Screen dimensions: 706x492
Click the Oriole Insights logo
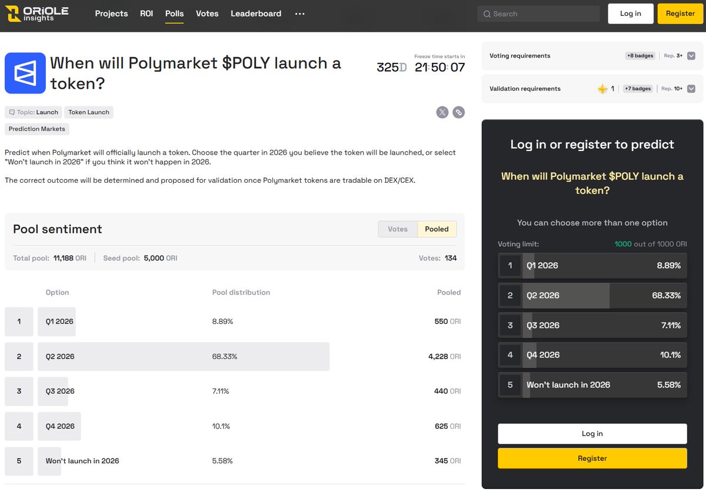37,14
